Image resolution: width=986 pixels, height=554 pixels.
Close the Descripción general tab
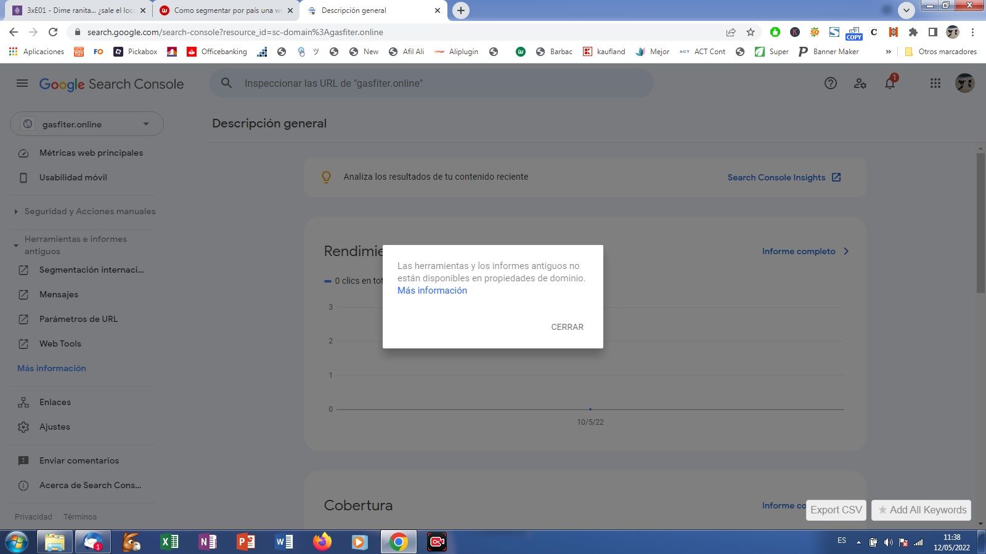(x=438, y=10)
